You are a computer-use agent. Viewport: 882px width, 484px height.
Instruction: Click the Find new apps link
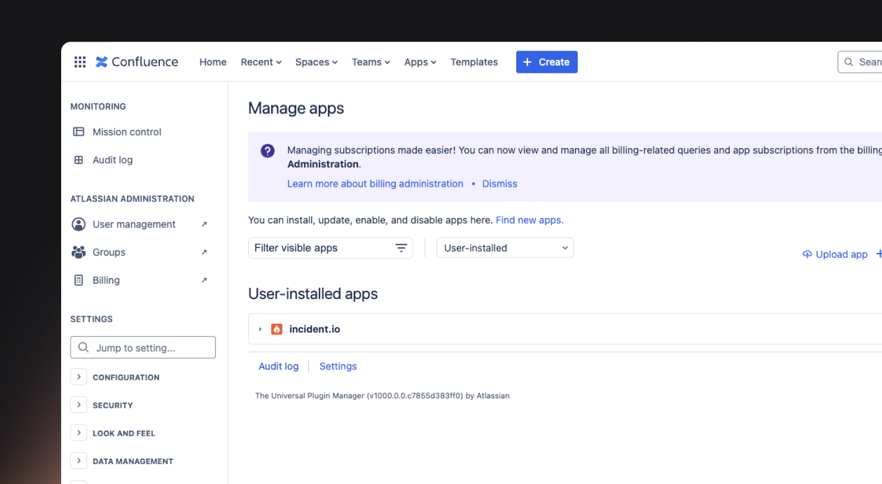click(x=530, y=220)
